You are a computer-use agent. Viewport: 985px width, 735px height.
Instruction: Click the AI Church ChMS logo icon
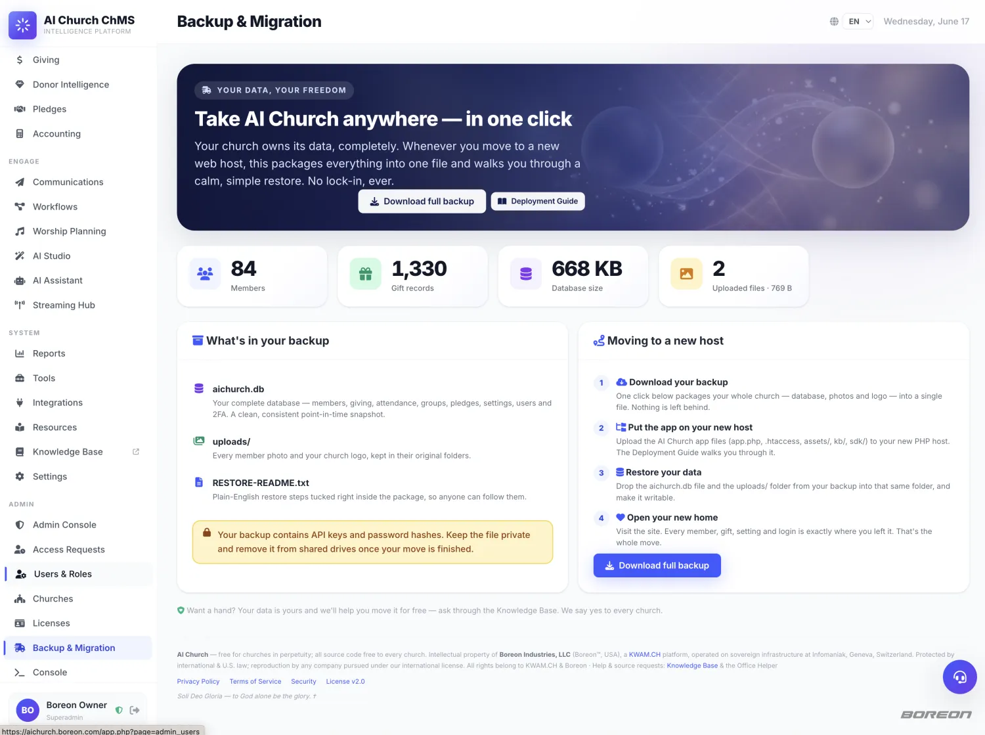(22, 25)
